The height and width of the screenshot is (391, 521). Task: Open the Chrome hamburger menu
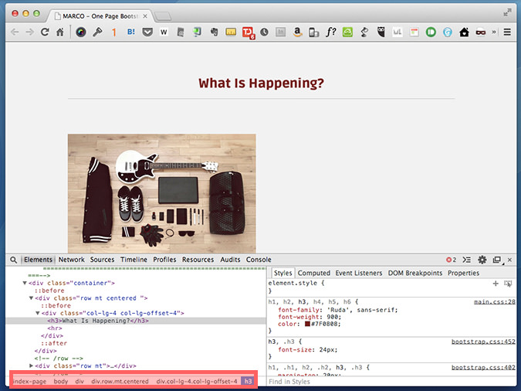507,32
